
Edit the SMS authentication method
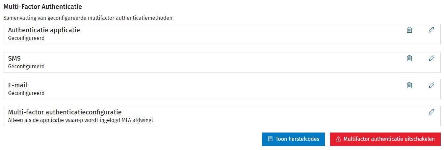(431, 58)
